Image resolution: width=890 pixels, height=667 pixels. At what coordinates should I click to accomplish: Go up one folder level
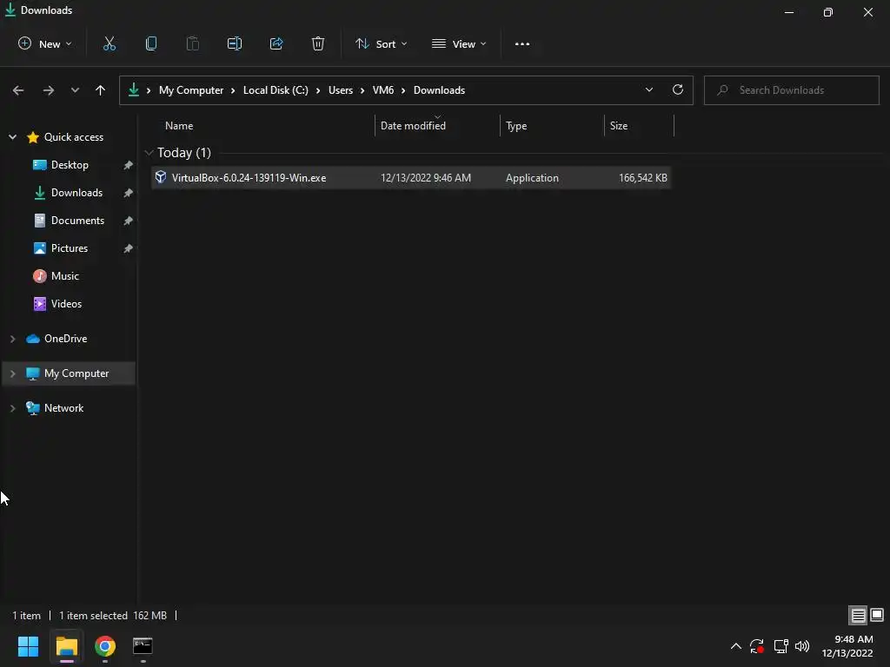(x=101, y=90)
